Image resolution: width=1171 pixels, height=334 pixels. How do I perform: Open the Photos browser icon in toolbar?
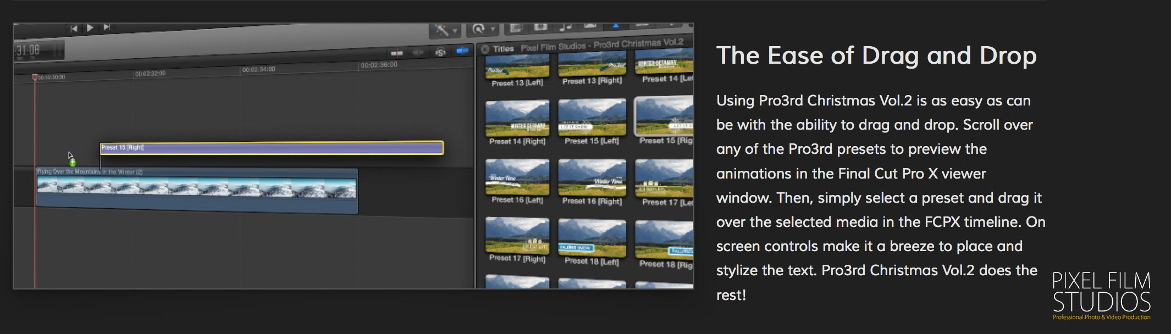point(516,27)
